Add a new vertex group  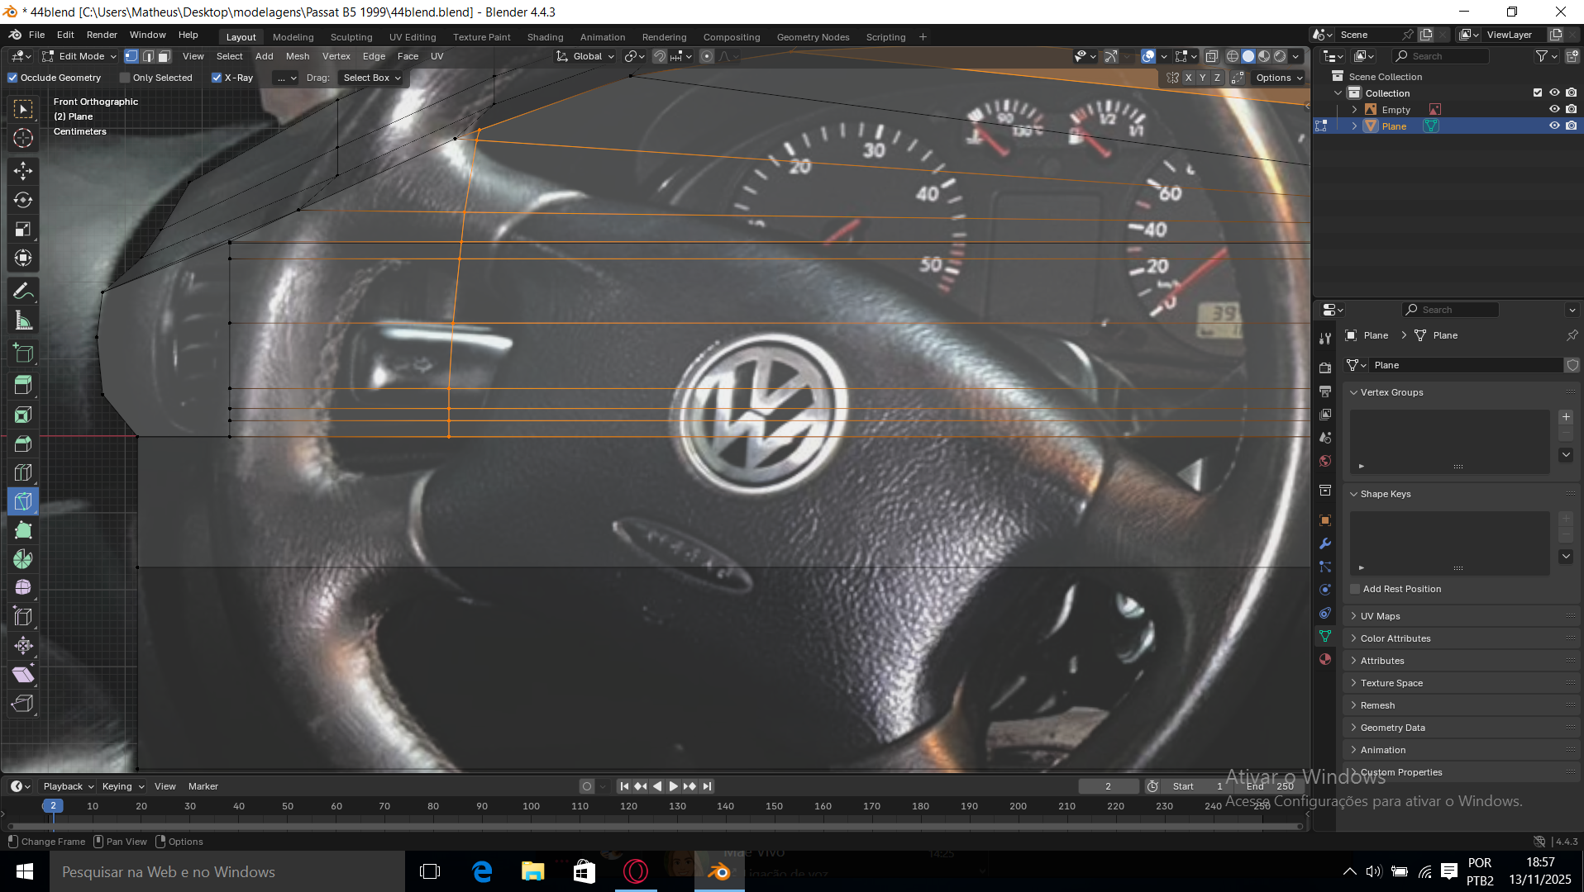(x=1566, y=417)
